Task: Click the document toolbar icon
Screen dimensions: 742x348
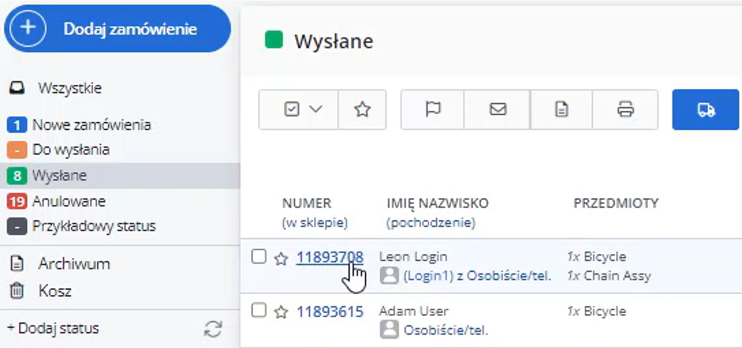Action: [x=562, y=109]
